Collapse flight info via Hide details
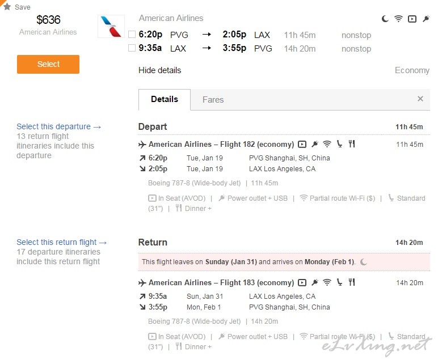The height and width of the screenshot is (364, 438). [160, 70]
